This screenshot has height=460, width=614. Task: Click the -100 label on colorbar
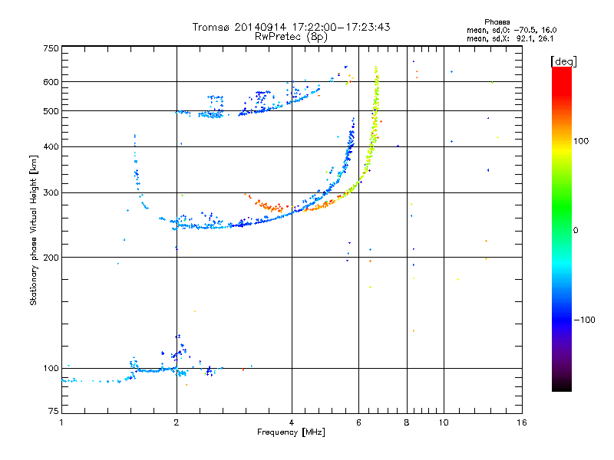pos(585,320)
